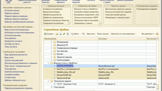This screenshot has height=91, width=162.
Task: Open Активные пользователи link
Action: 53,9
